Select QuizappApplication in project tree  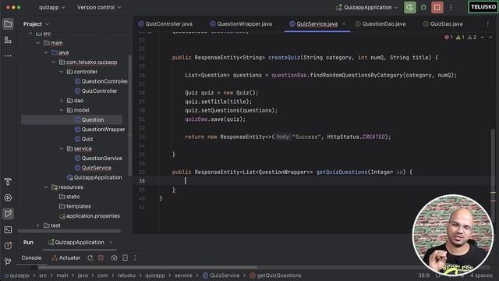point(94,177)
